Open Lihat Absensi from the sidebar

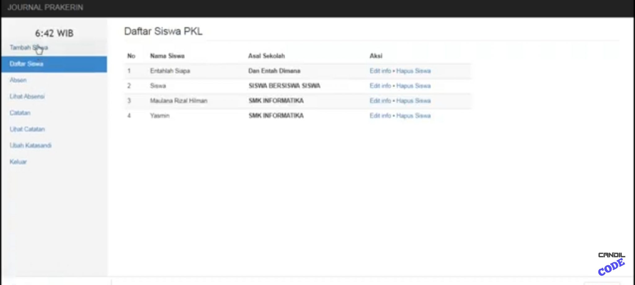pyautogui.click(x=27, y=96)
